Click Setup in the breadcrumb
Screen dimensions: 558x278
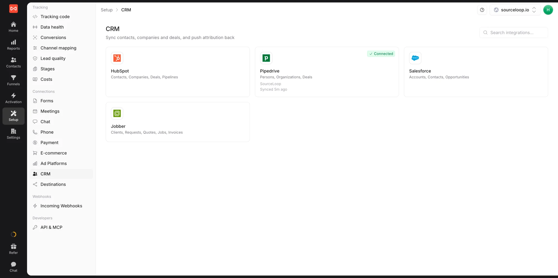(x=107, y=10)
